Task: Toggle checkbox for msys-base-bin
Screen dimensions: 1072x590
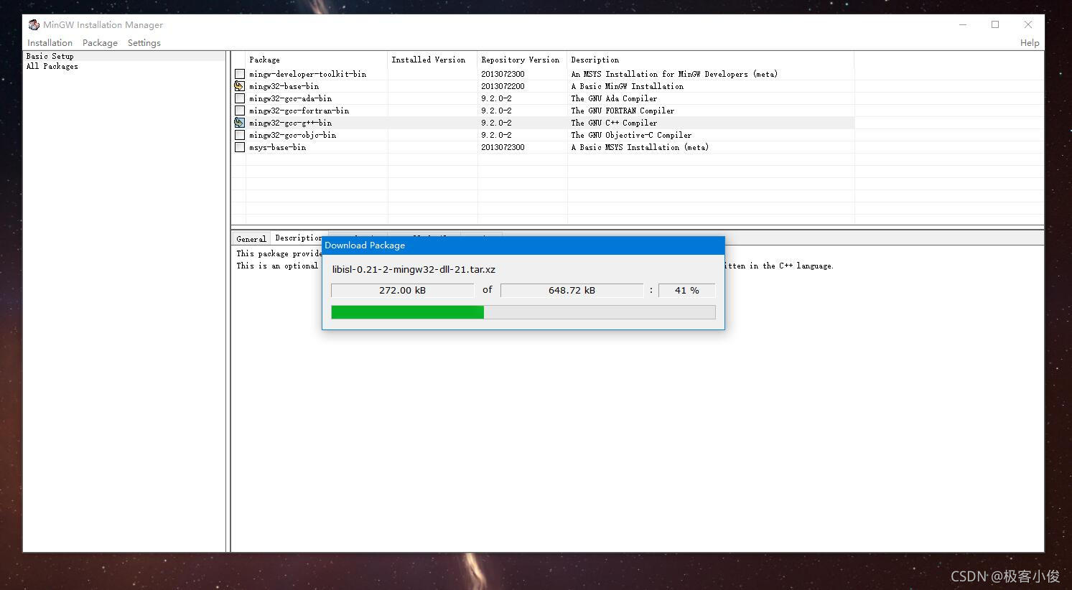Action: coord(240,147)
